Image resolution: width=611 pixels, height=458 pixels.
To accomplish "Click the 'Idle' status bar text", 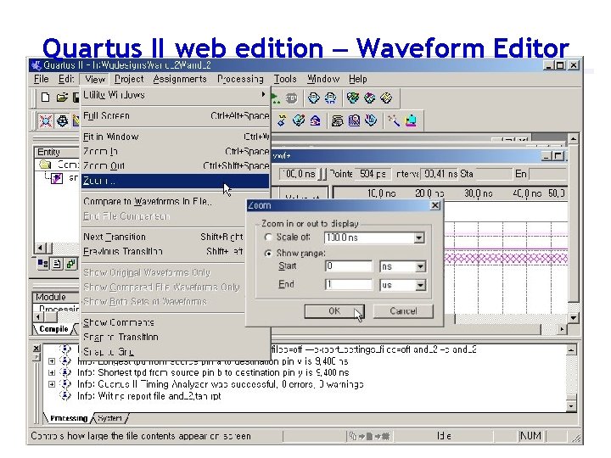I will click(444, 436).
